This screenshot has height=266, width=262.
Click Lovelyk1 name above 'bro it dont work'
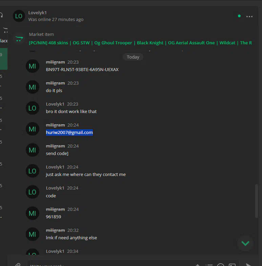click(x=55, y=104)
